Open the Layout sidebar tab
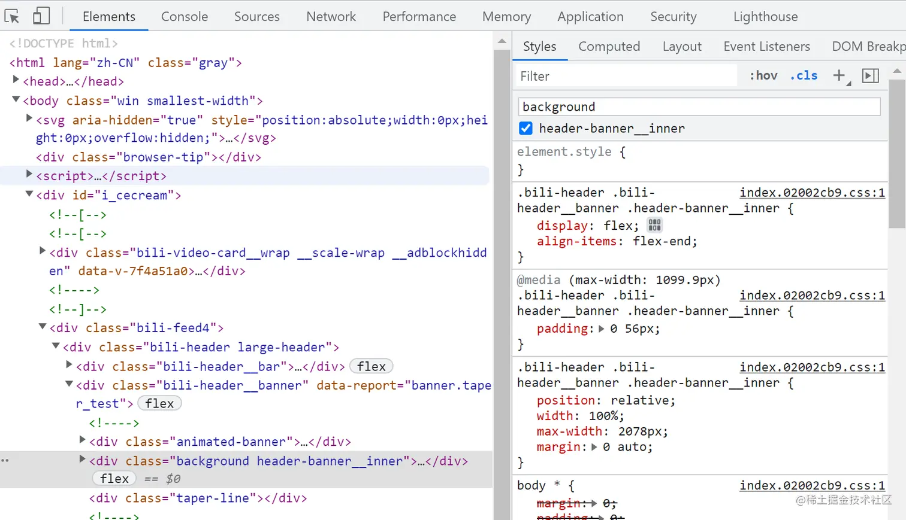Viewport: 906px width, 520px height. (682, 47)
